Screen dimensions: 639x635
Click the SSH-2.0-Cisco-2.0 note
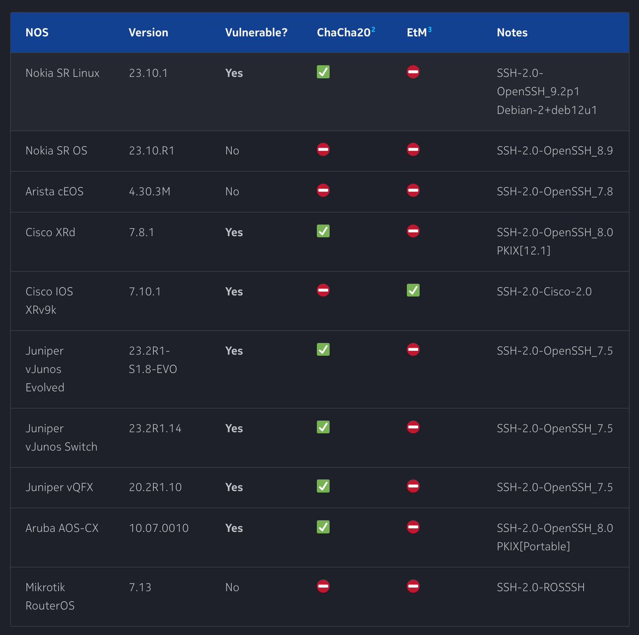[x=544, y=292]
